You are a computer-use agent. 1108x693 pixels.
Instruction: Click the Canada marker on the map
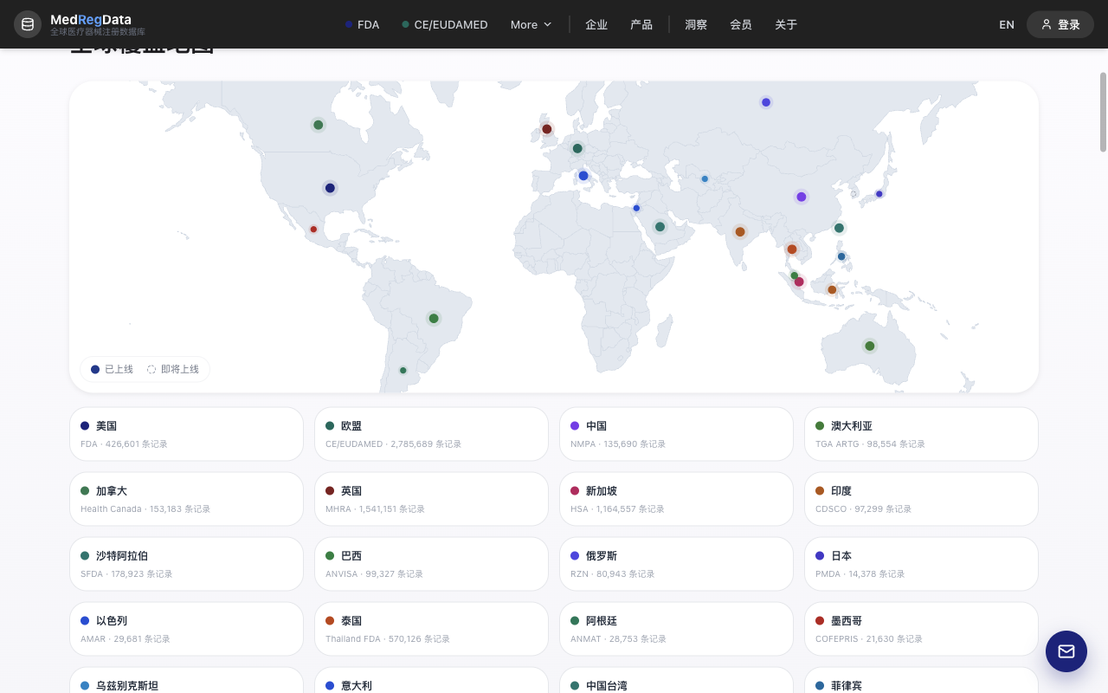(x=319, y=125)
